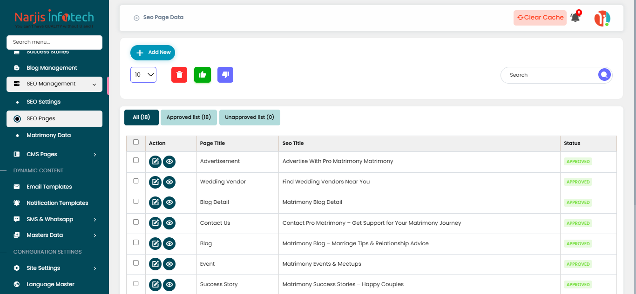This screenshot has width=636, height=294.
Task: Click the eye icon in Success Story row
Action: (169, 284)
